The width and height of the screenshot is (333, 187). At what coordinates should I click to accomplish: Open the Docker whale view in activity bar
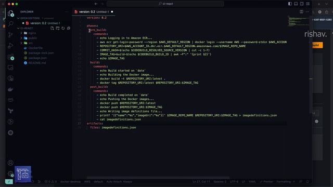[10, 89]
